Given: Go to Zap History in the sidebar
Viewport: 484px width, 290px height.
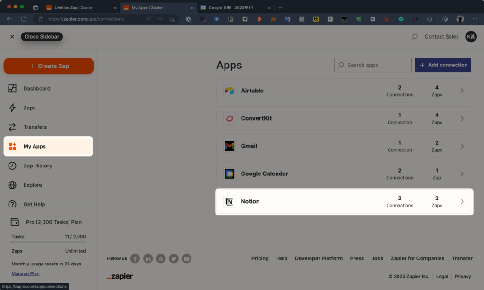Looking at the screenshot, I should point(38,166).
